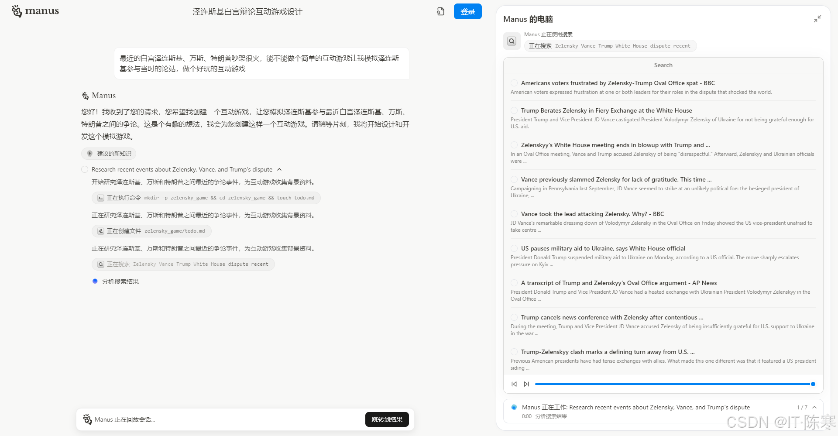
Task: Open the zelensky_game/todo.md file chip
Action: [x=151, y=231]
